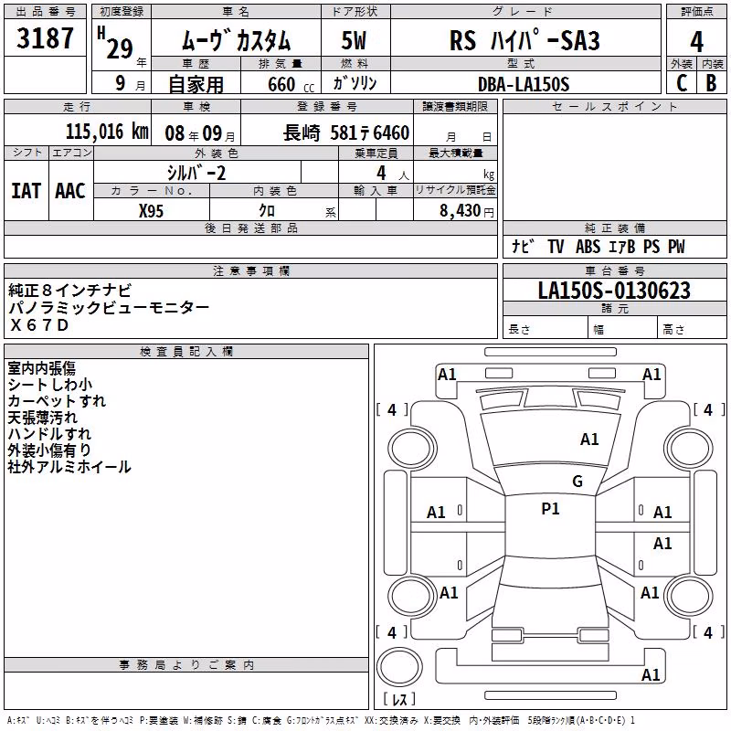Click the exterior color シルバー2

tap(196, 173)
